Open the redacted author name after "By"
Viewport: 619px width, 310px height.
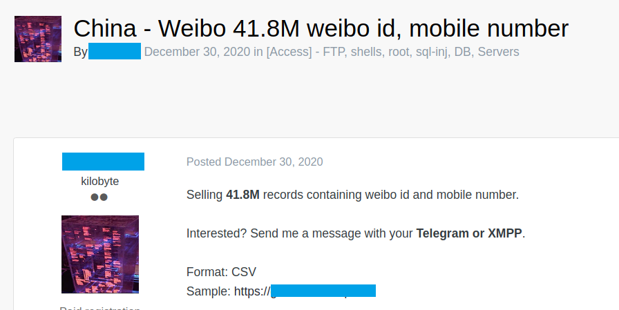(115, 51)
